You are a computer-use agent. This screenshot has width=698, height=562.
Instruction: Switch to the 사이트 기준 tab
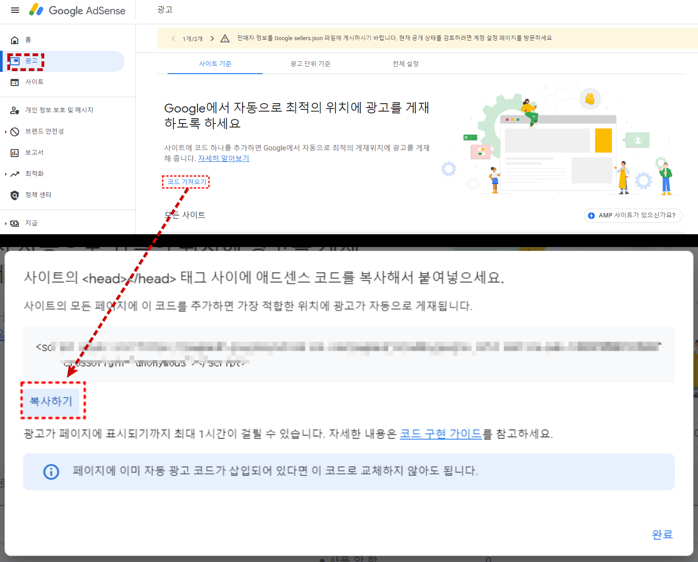click(215, 64)
